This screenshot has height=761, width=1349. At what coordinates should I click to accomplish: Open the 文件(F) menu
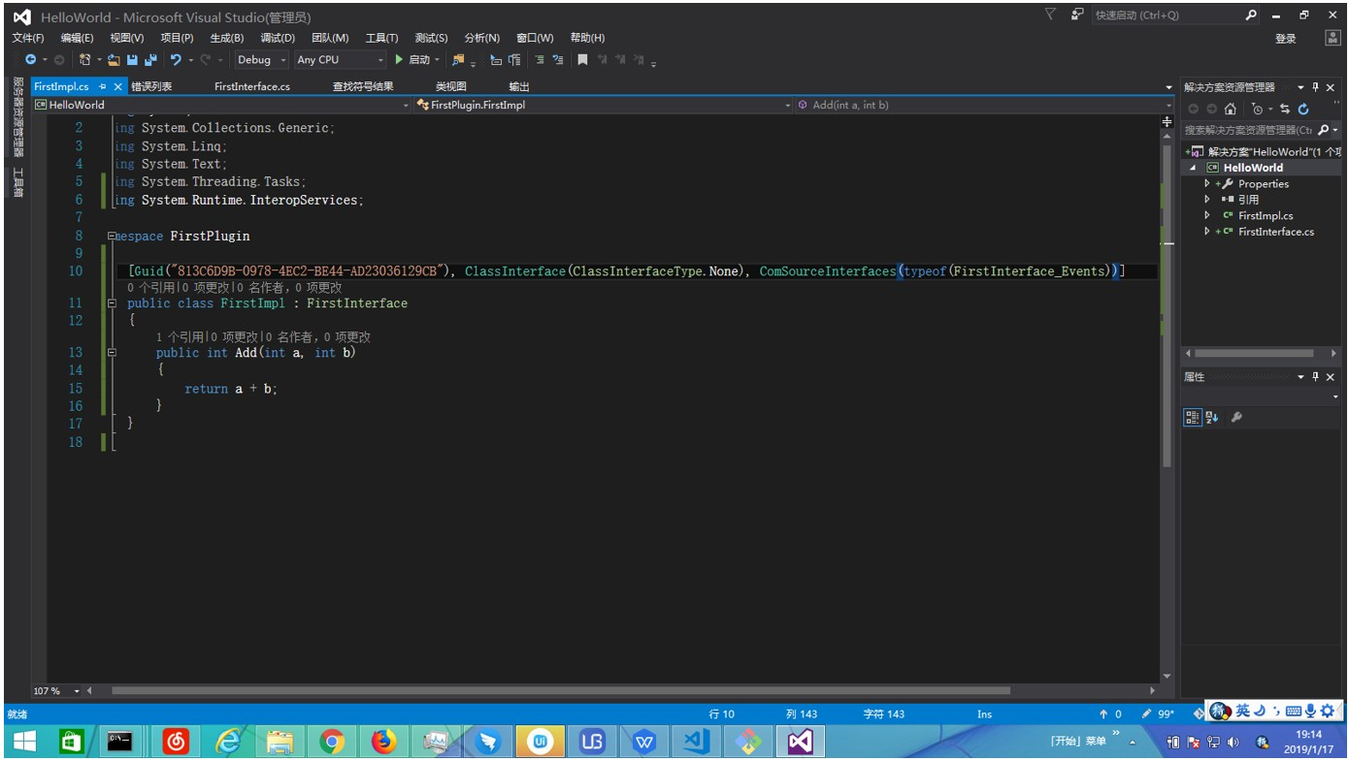pyautogui.click(x=28, y=38)
